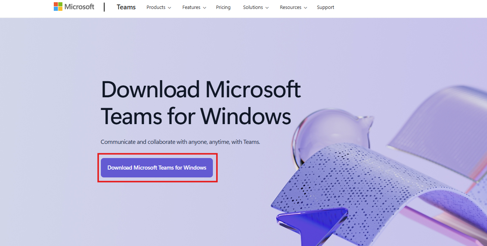Click Download Microsoft Teams for Windows button
This screenshot has width=487, height=246.
click(x=157, y=168)
